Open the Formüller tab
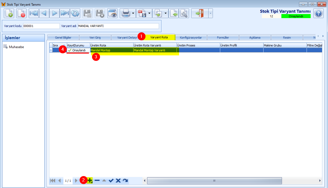The width and height of the screenshot is (328, 188). pos(223,37)
